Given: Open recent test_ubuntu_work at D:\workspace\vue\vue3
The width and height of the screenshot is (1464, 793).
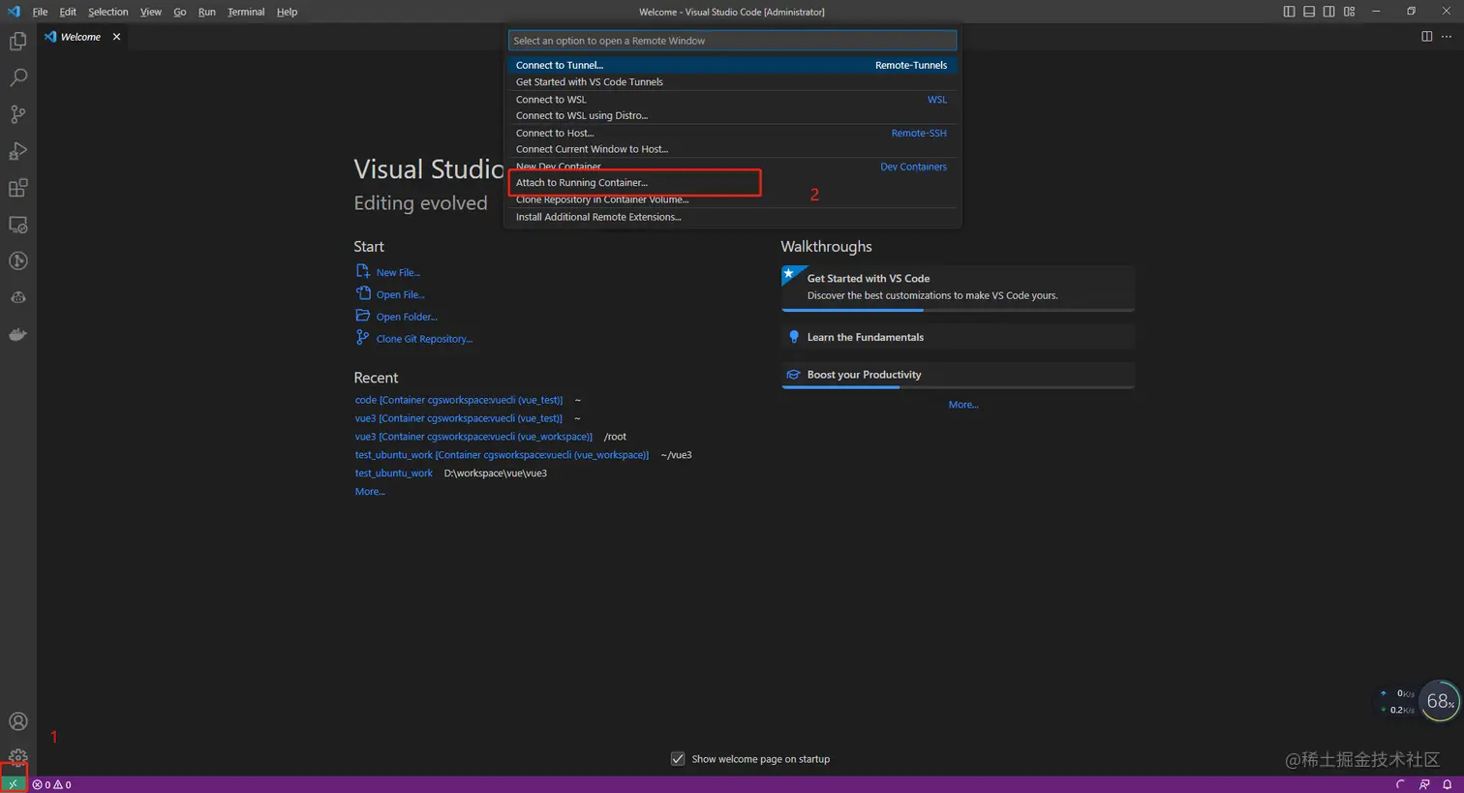Looking at the screenshot, I should click(x=394, y=473).
